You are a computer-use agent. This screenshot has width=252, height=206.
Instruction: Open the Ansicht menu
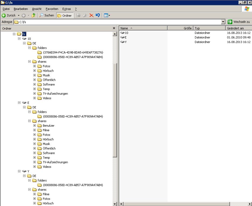pyautogui.click(x=37, y=9)
